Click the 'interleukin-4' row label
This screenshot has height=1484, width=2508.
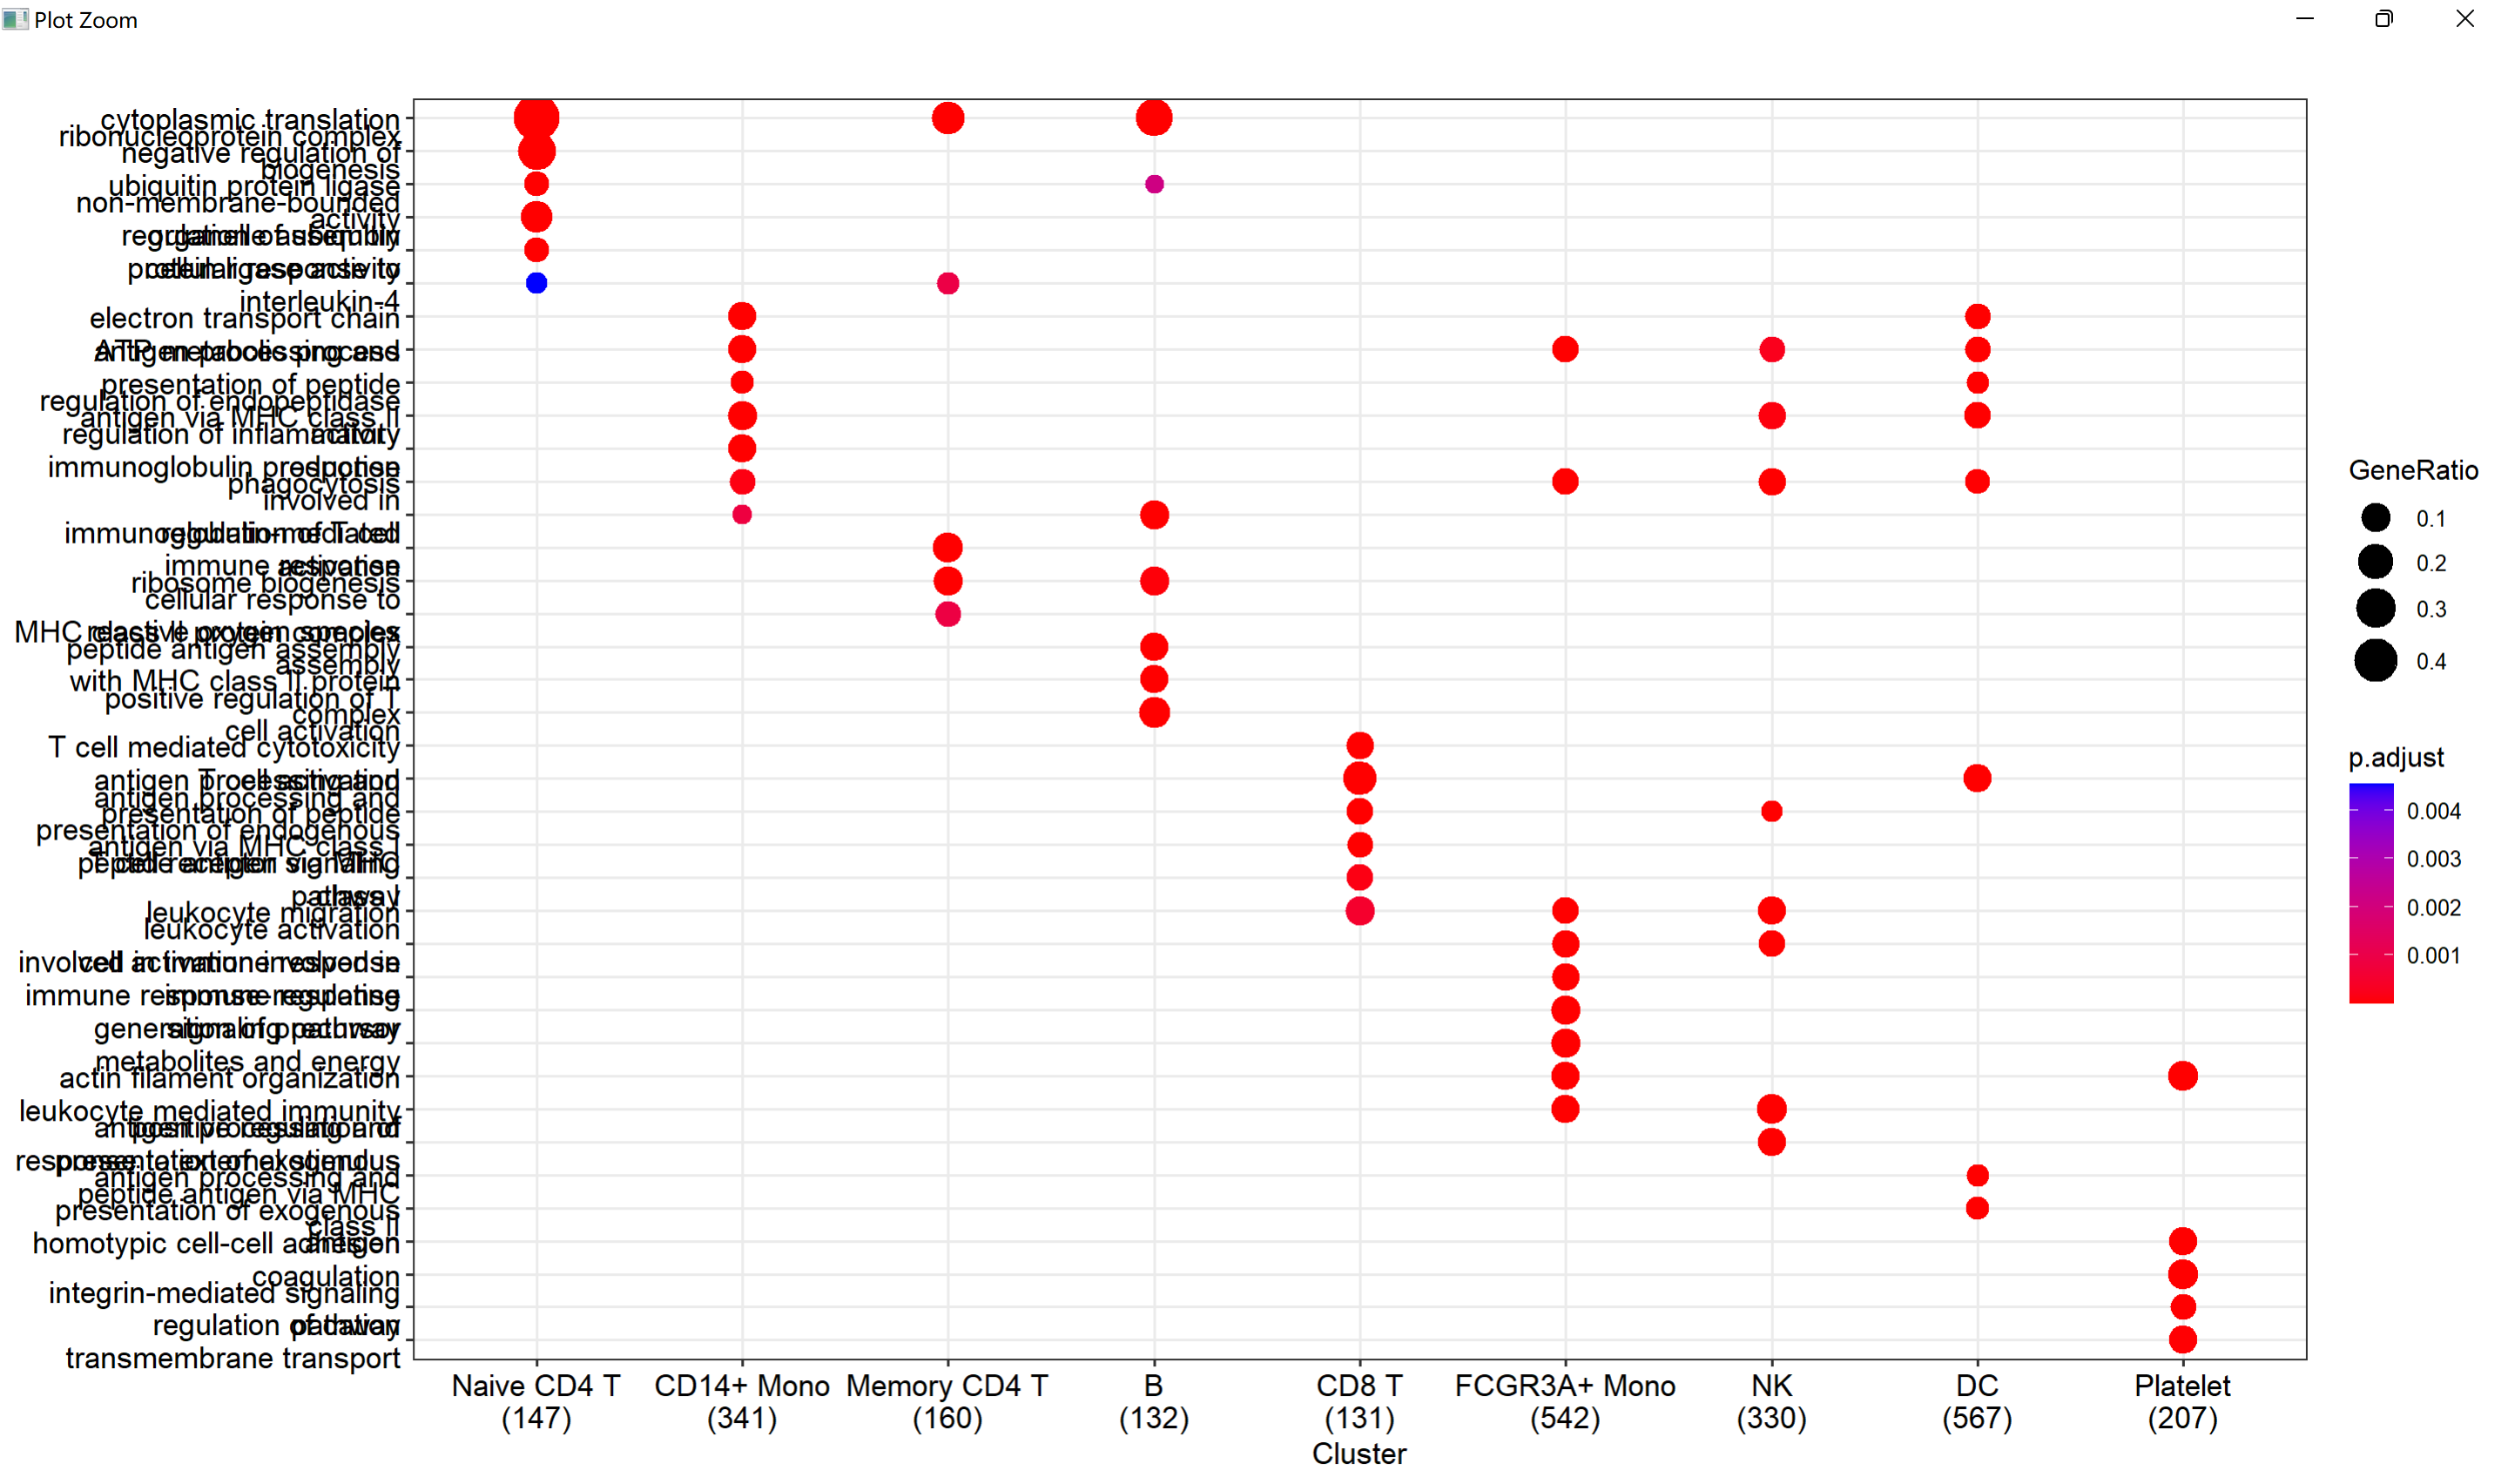319,301
